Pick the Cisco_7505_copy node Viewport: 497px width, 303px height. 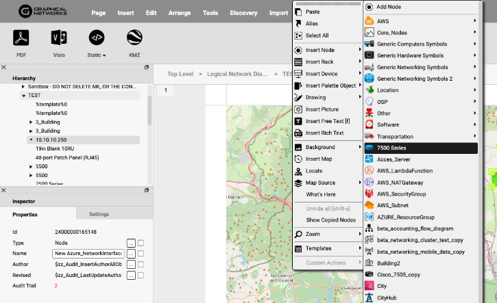400,274
